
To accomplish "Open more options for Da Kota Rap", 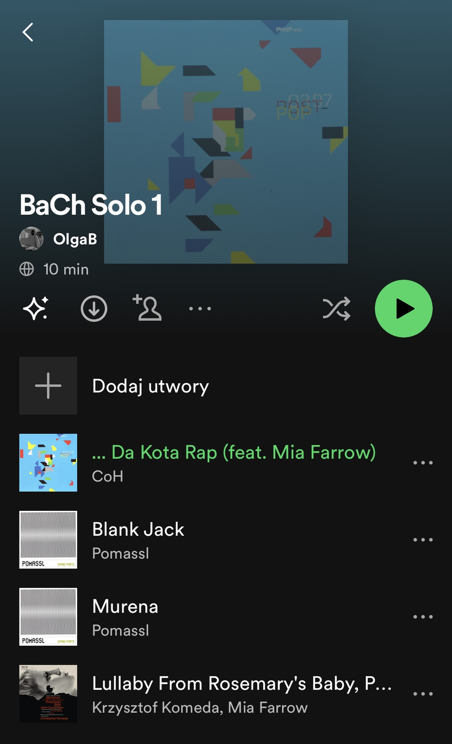I will tap(423, 463).
